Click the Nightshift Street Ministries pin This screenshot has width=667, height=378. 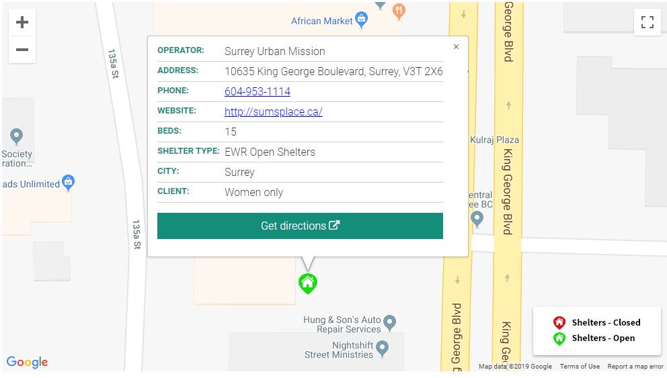pos(382,348)
